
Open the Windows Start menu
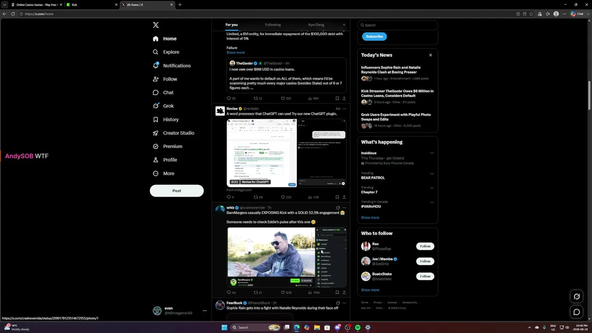click(x=224, y=327)
